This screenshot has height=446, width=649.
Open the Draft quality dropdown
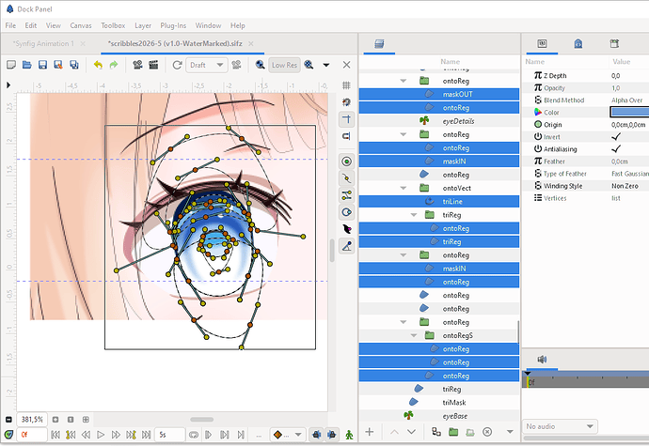(207, 65)
